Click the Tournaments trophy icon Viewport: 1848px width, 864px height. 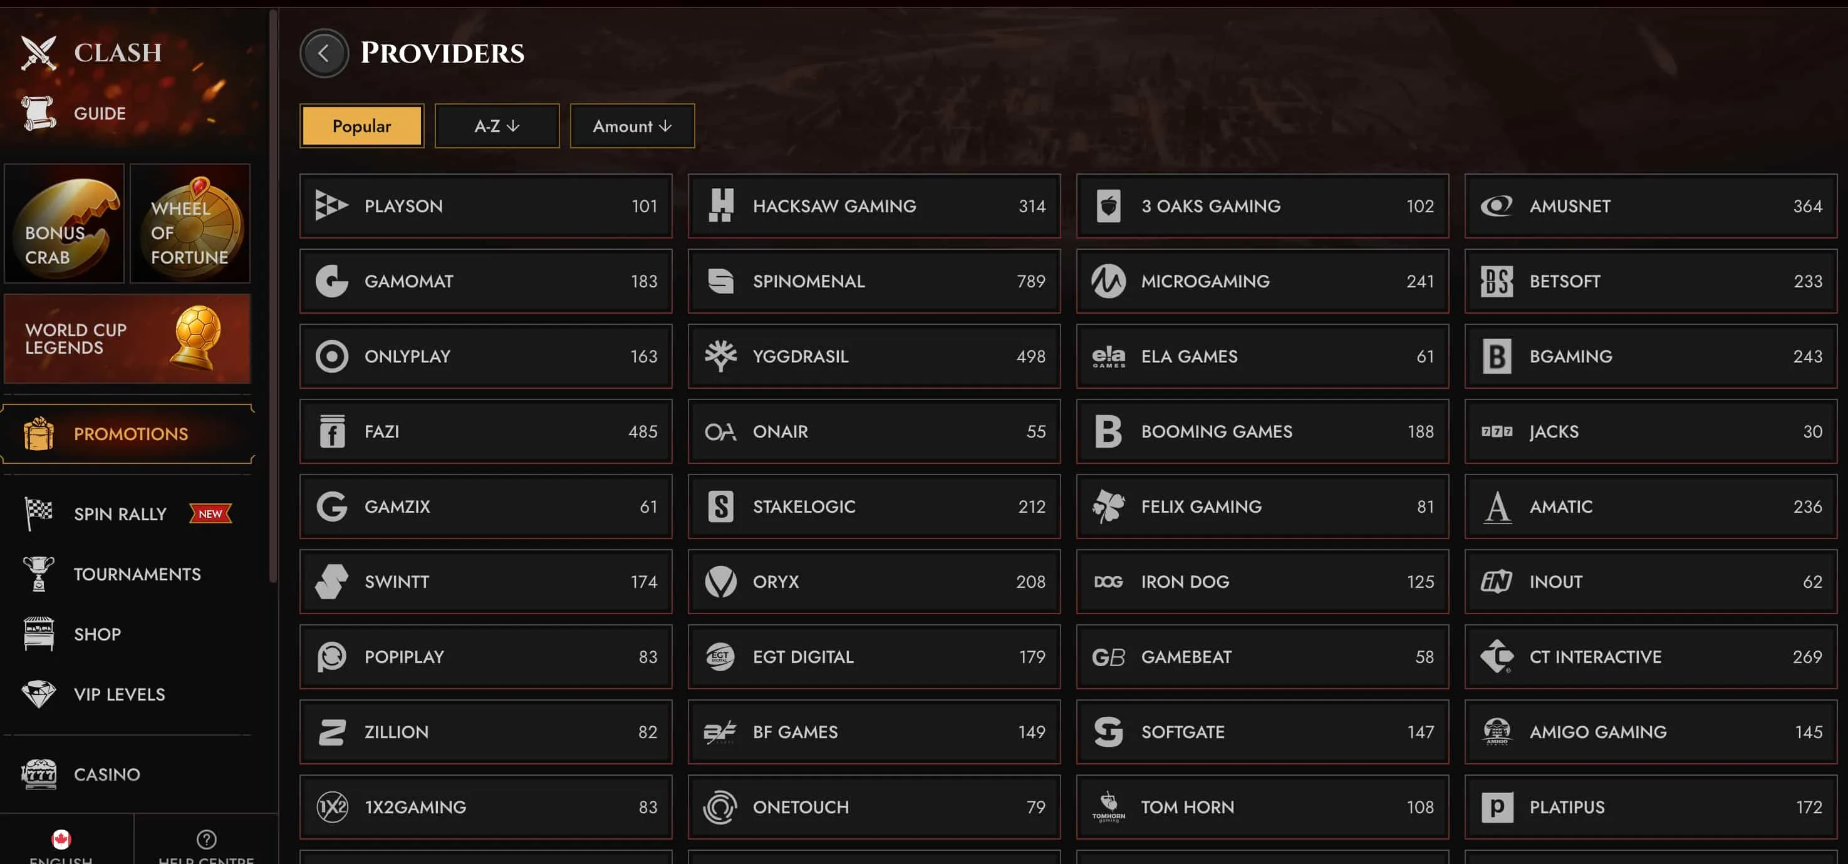pos(39,574)
